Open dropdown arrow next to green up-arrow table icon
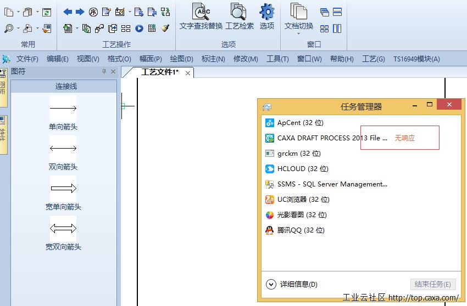 (x=77, y=29)
